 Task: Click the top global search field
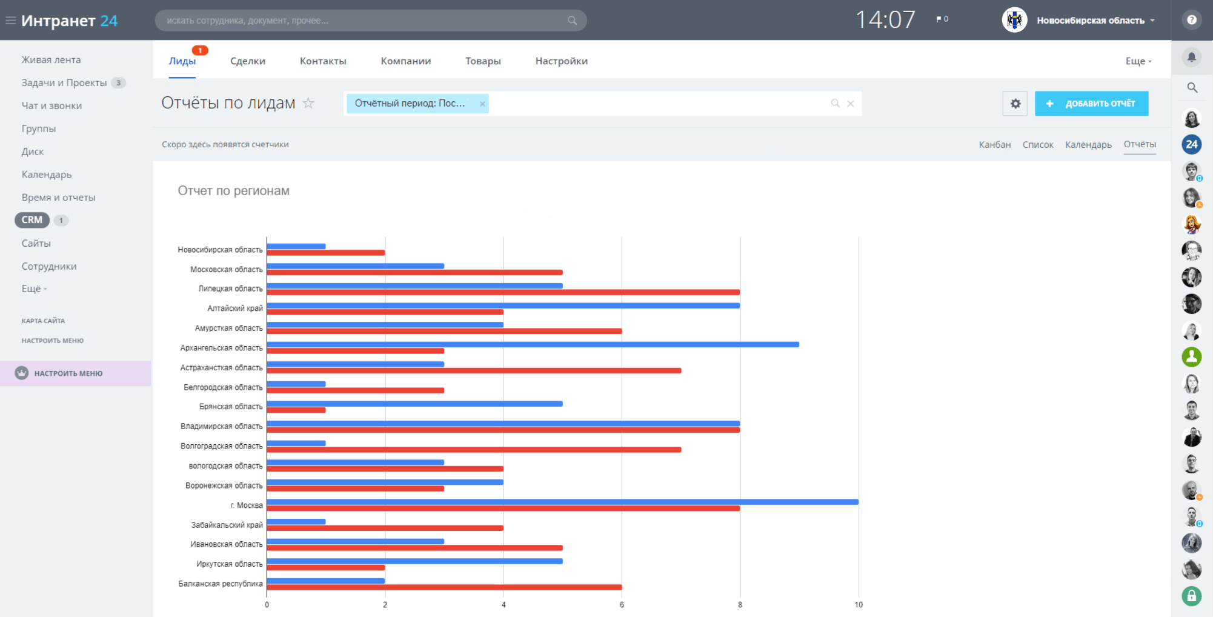pyautogui.click(x=364, y=21)
